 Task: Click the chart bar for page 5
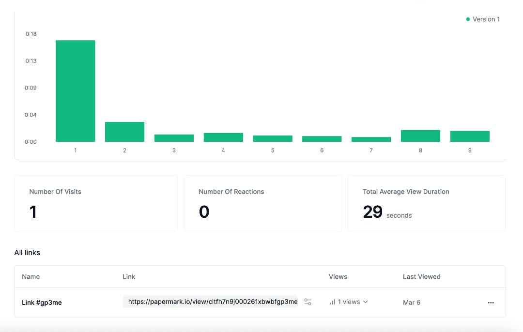(x=273, y=138)
